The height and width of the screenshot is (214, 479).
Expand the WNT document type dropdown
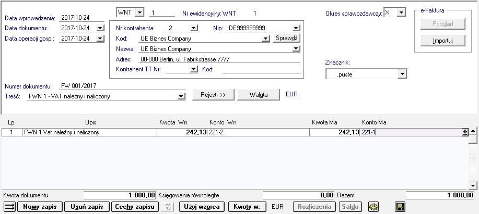(x=139, y=12)
